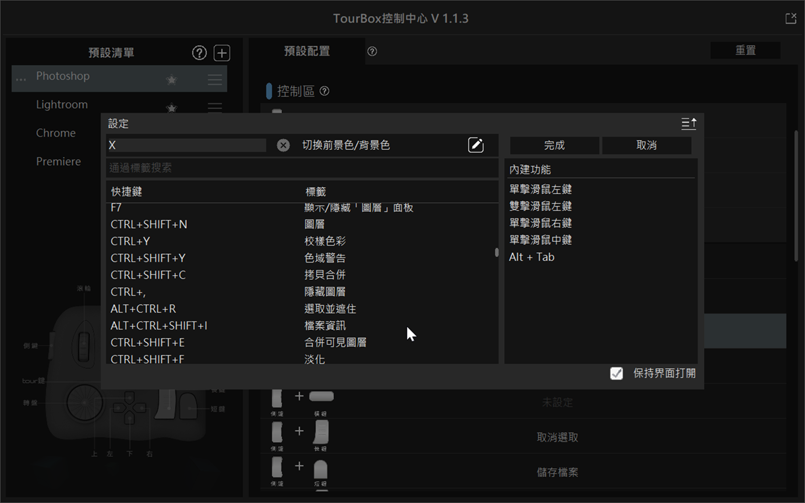Uncheck the 保持界面打開 checkbox

click(616, 373)
